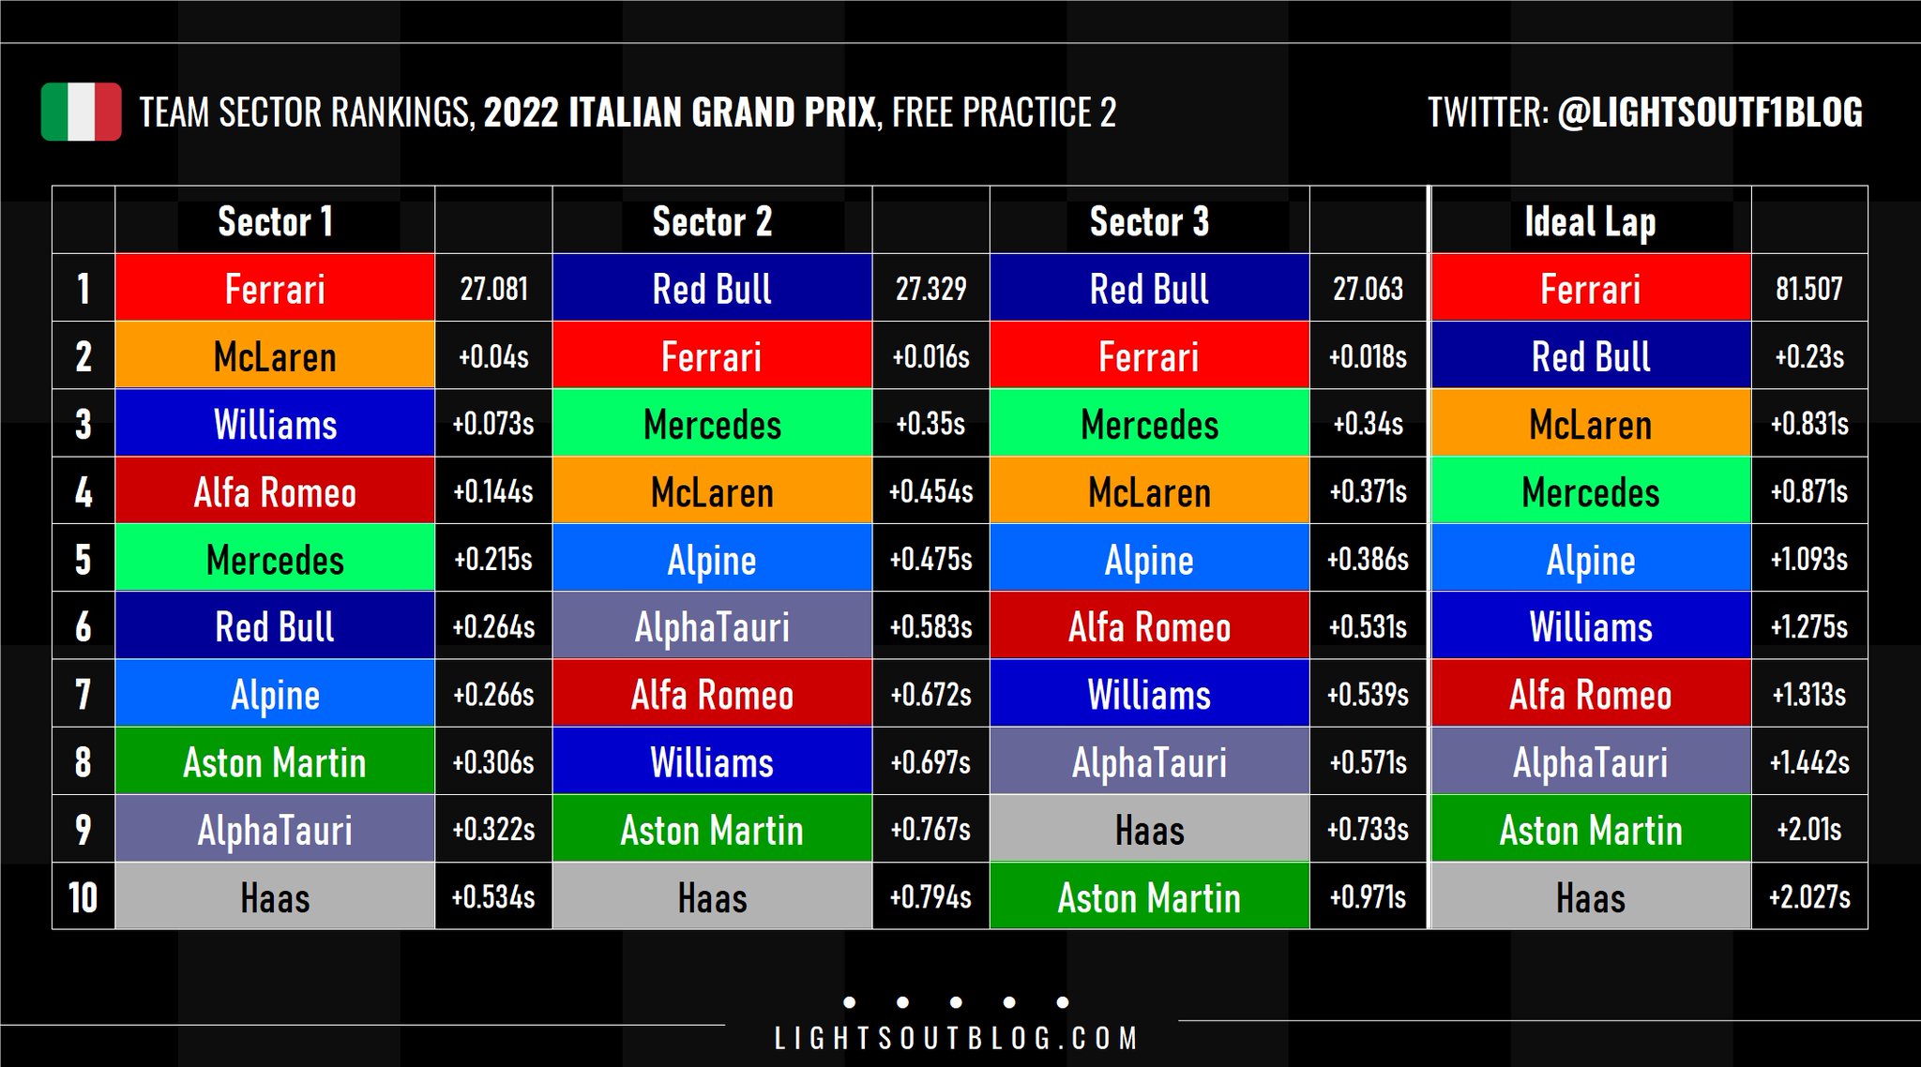
Task: Click the Williams cell under Sector 1
Action: coord(275,424)
